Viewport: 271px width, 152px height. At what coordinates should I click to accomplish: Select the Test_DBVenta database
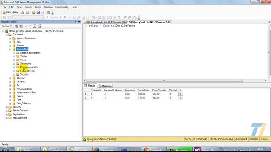pos(24,103)
